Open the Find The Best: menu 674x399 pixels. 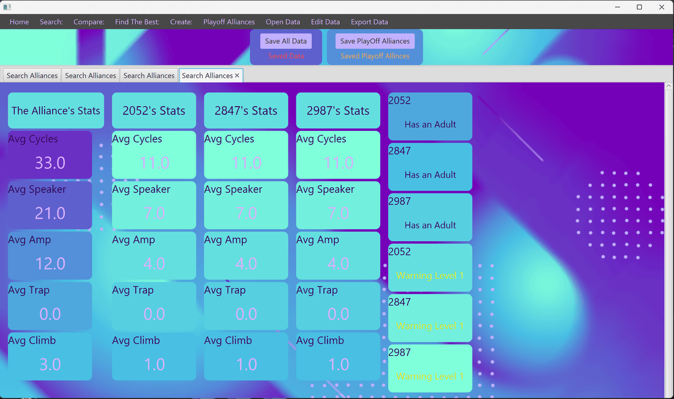click(x=137, y=22)
